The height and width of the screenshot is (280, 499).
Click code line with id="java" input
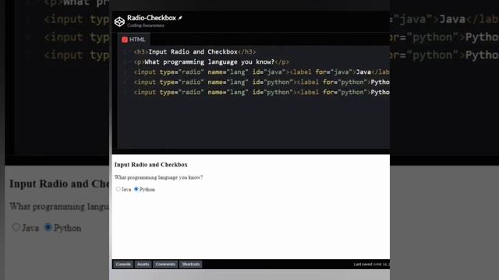262,72
